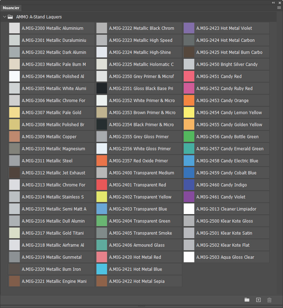283x308 pixels.
Task: Click the 'A.MIG-2353 Brown Primer & Micro' label
Action: [x=142, y=113]
